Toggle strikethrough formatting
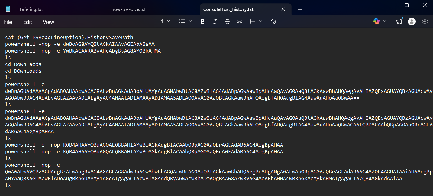Viewport: 433px width, 196px height. (x=227, y=21)
